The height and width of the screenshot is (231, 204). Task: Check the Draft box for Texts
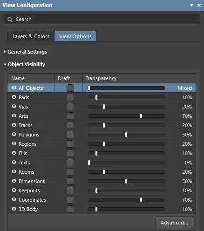(70, 163)
